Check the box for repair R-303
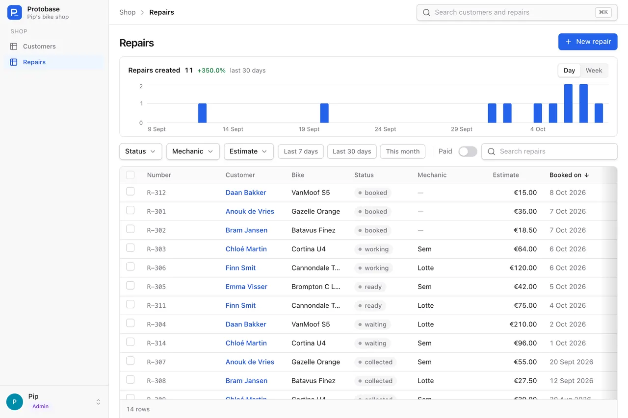This screenshot has height=418, width=628. pos(130,248)
